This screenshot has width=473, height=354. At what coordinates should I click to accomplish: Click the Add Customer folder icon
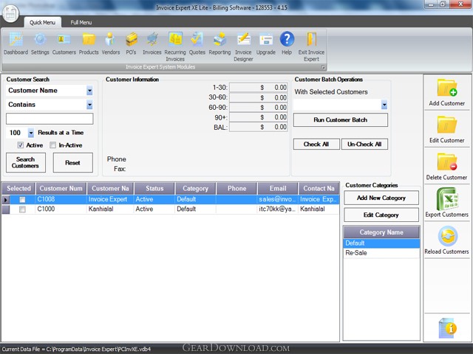[x=447, y=88]
